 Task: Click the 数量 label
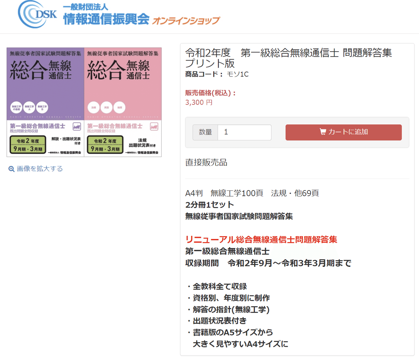205,132
